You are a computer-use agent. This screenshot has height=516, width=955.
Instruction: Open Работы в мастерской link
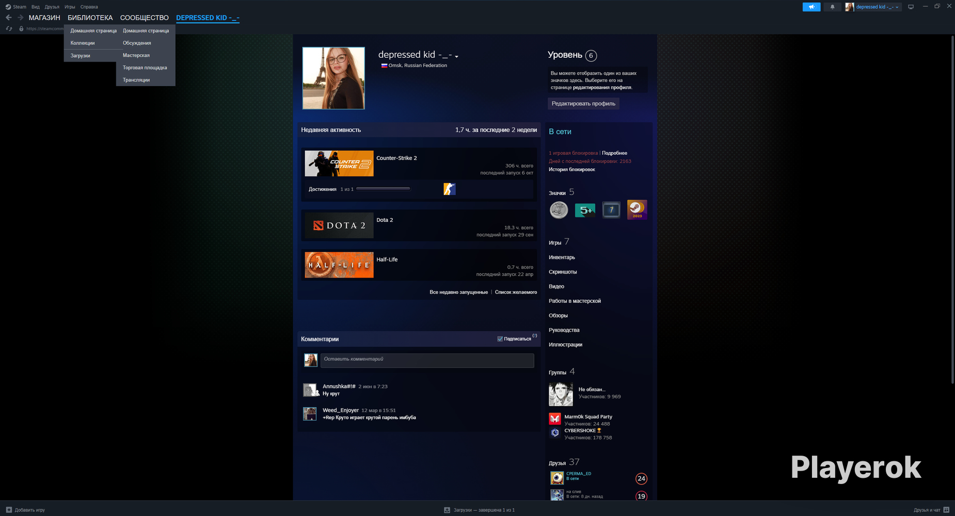point(575,301)
